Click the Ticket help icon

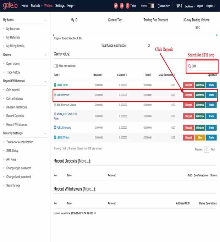coord(128,6)
